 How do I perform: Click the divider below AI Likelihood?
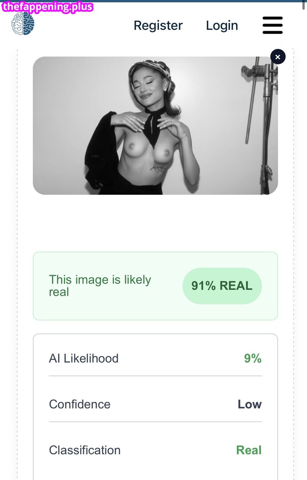[x=155, y=376]
